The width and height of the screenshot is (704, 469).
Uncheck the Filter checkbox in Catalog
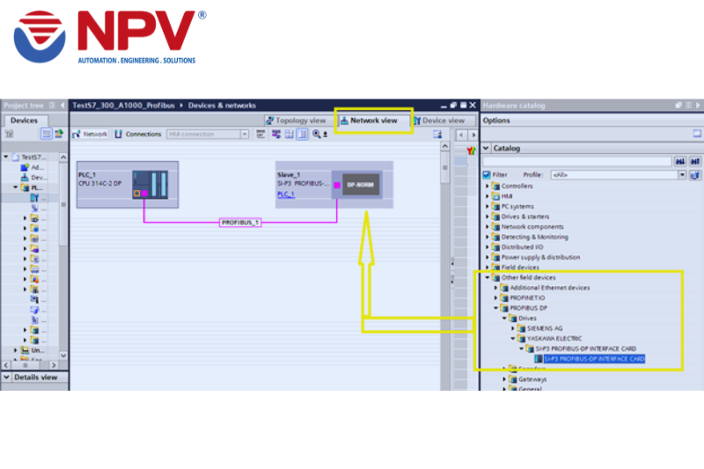(487, 175)
